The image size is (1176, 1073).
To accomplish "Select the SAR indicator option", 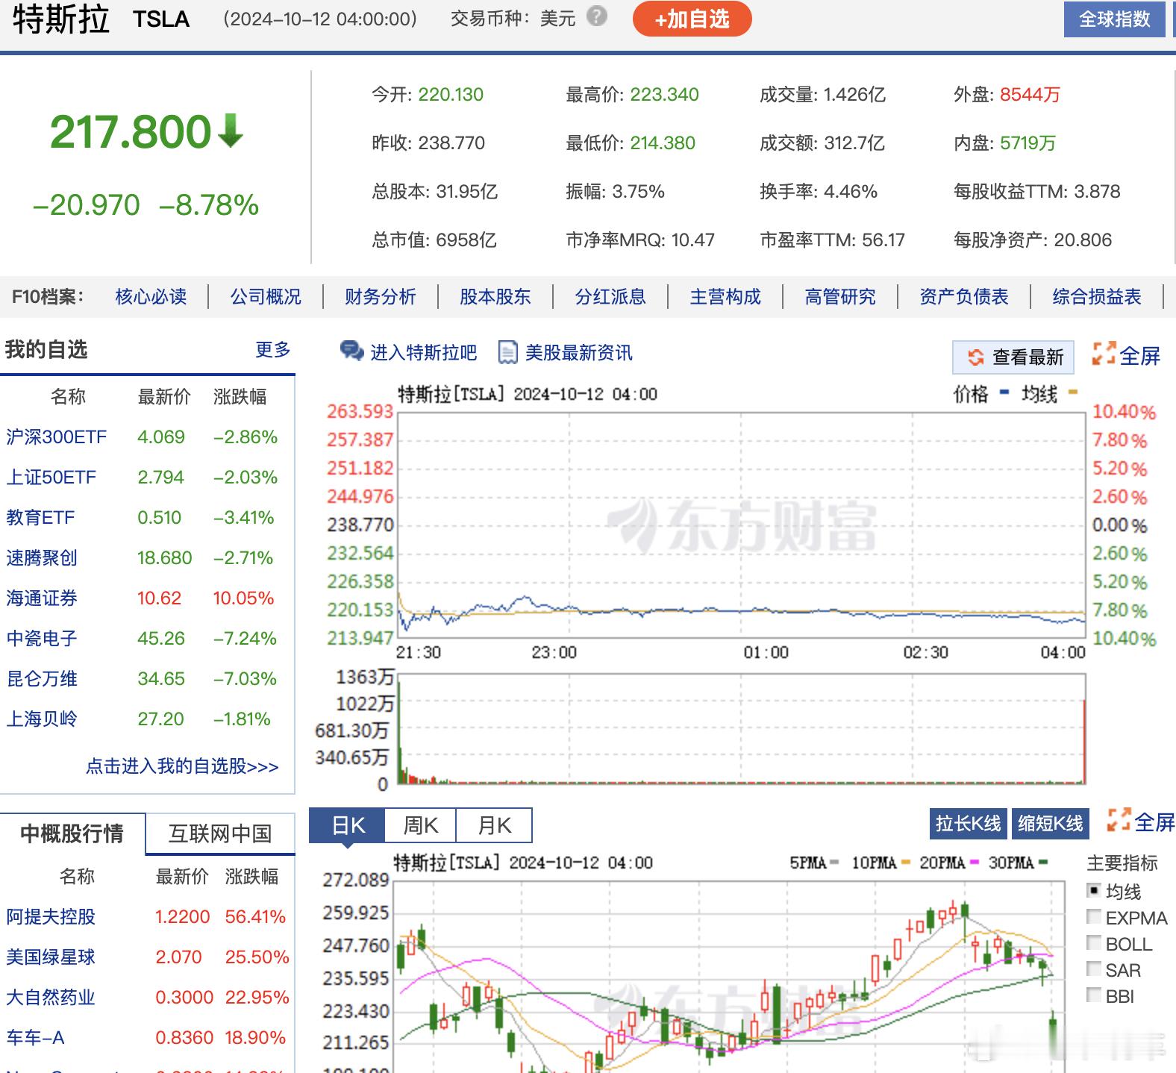I will tap(1094, 969).
